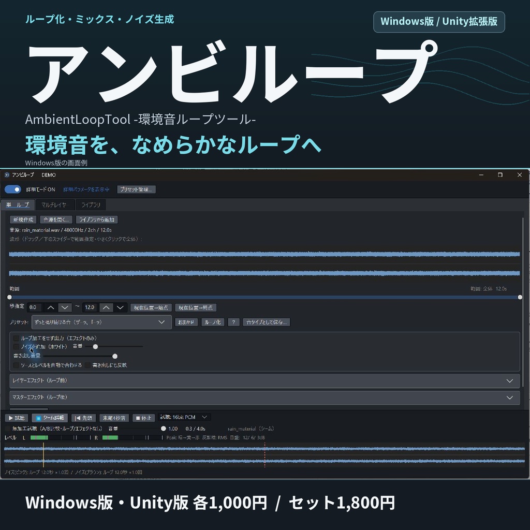Open プリセット管理 dialog
The width and height of the screenshot is (530, 530).
[136, 189]
